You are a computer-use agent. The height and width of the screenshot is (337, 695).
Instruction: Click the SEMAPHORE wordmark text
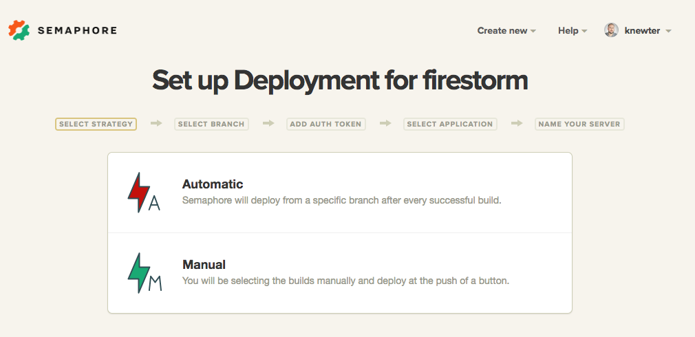[x=77, y=30]
